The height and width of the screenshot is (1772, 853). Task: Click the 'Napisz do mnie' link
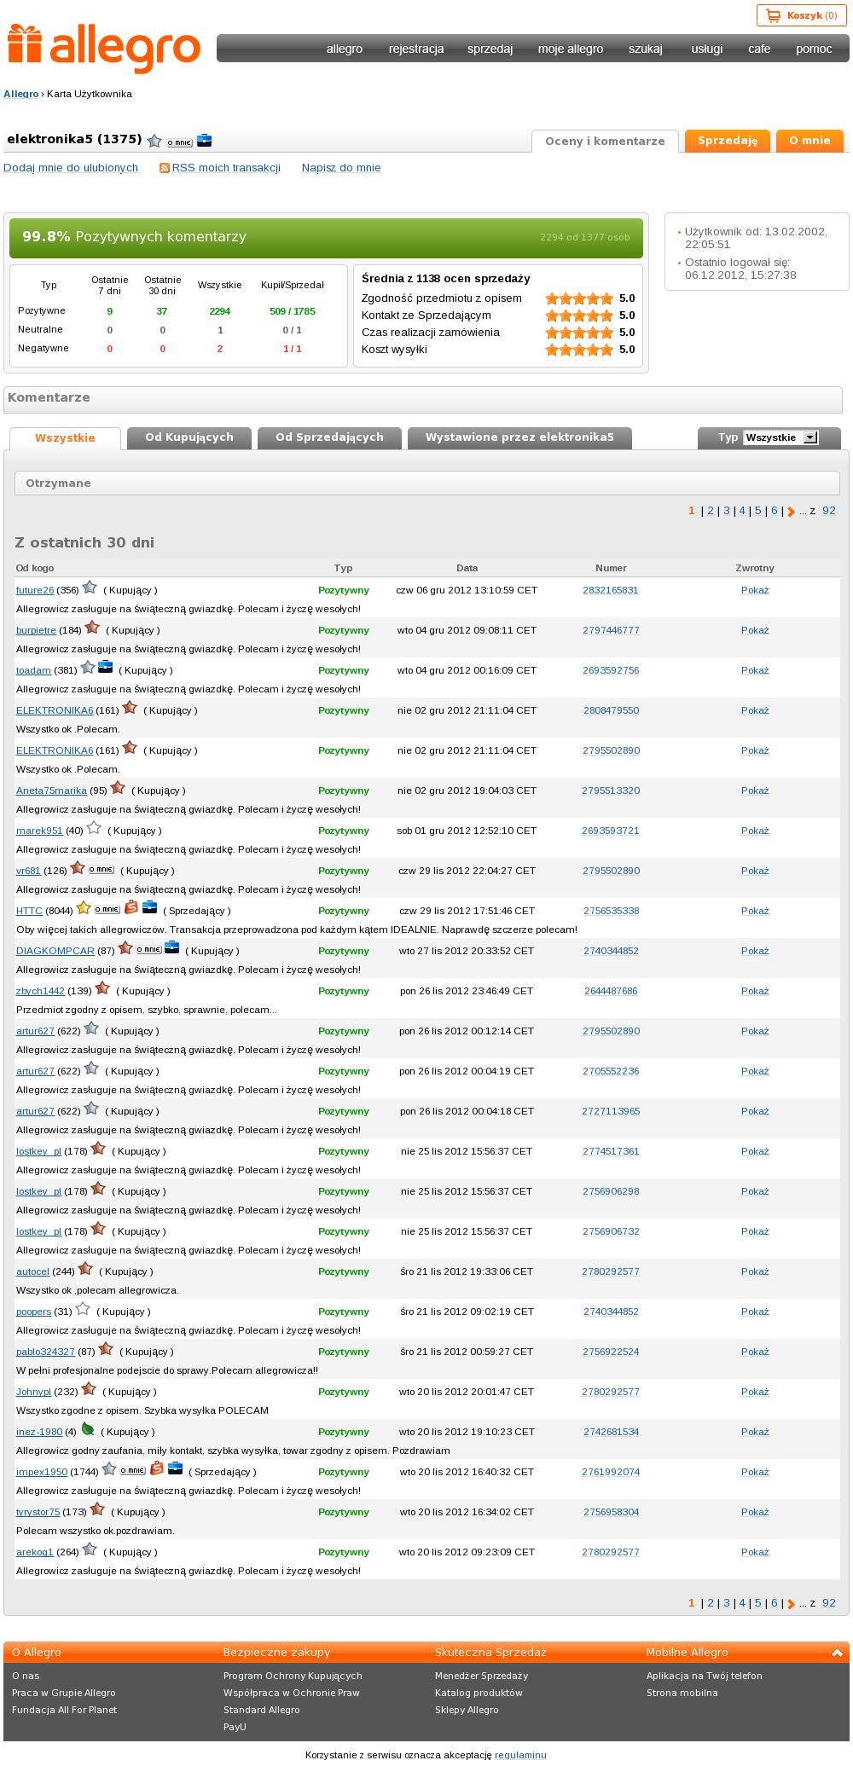(x=341, y=168)
